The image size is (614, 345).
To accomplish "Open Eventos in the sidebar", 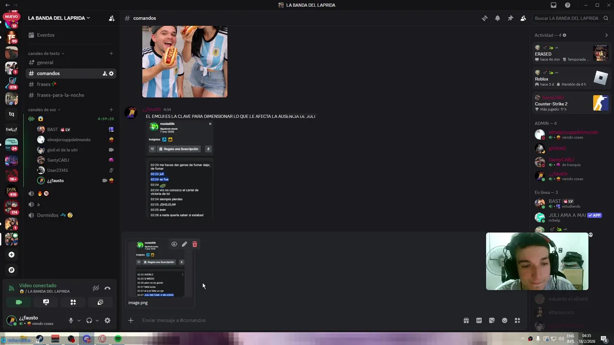I will [71, 35].
